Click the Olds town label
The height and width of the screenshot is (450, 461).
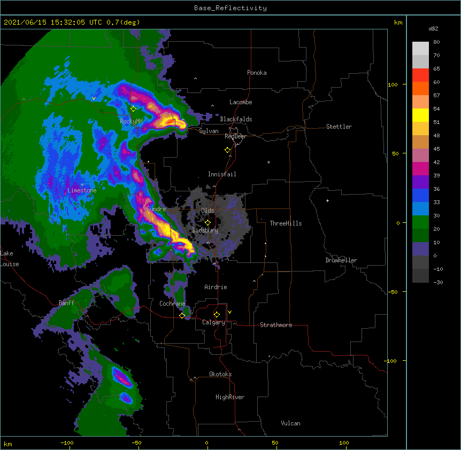coord(208,211)
